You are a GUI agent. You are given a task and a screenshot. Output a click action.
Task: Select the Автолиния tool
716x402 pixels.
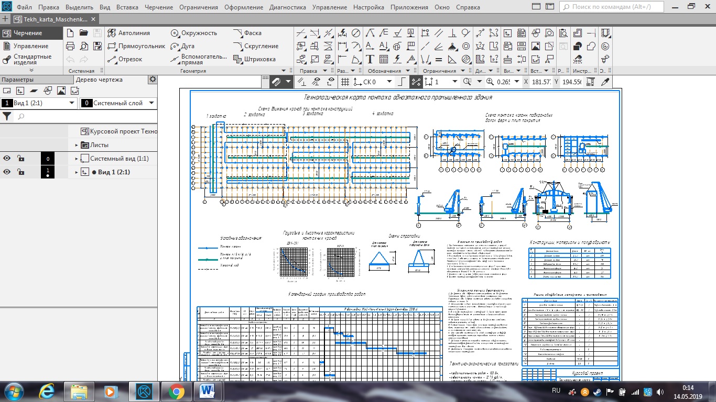click(x=128, y=33)
